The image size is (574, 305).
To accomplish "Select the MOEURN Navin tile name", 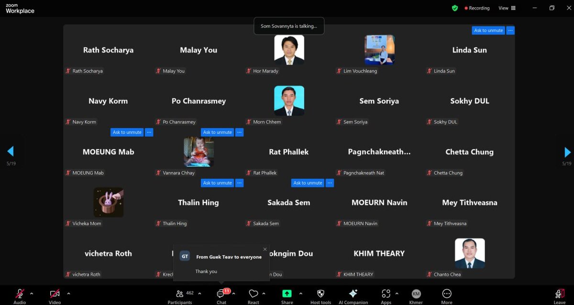I will click(379, 203).
